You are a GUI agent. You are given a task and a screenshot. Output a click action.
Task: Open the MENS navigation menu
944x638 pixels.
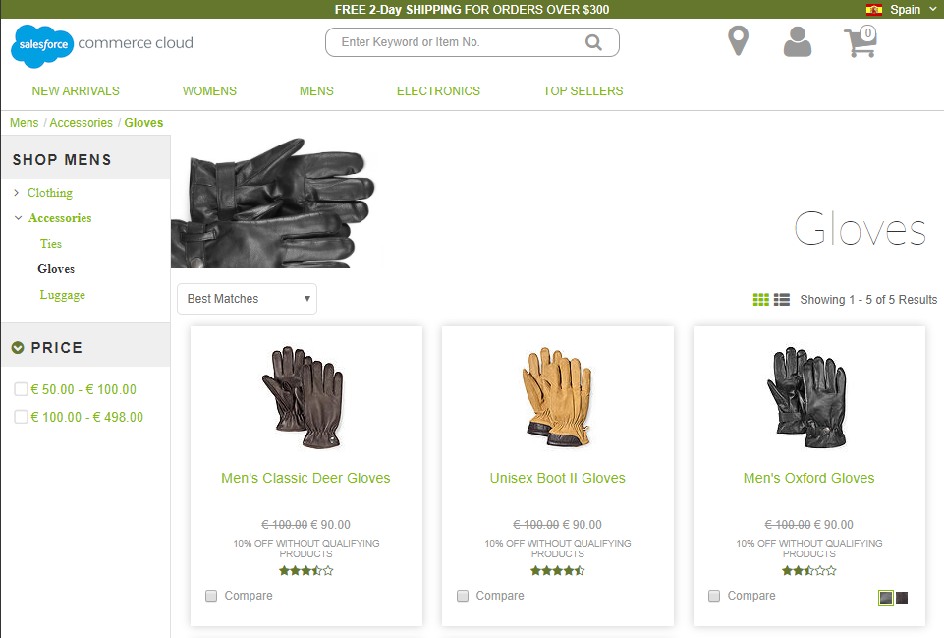[316, 90]
